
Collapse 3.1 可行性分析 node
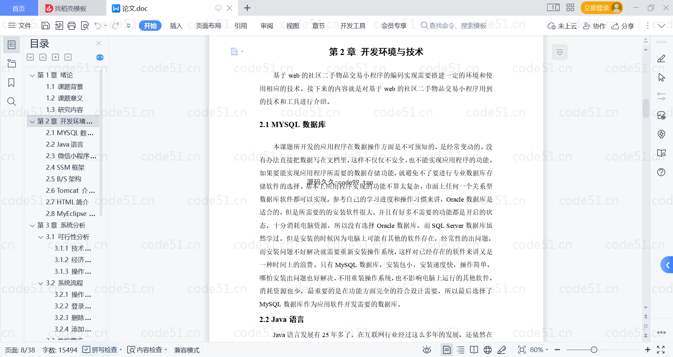[x=41, y=237]
